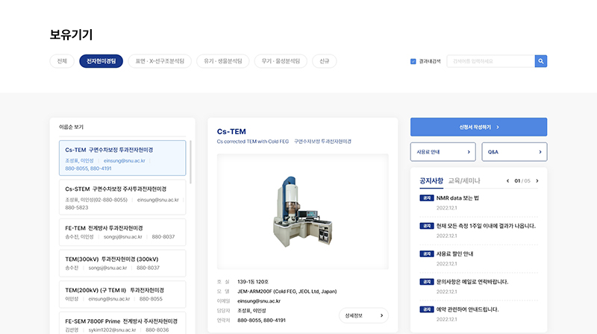Select FE-SEM 7800F Prime in list
This screenshot has width=597, height=334.
tap(122, 323)
